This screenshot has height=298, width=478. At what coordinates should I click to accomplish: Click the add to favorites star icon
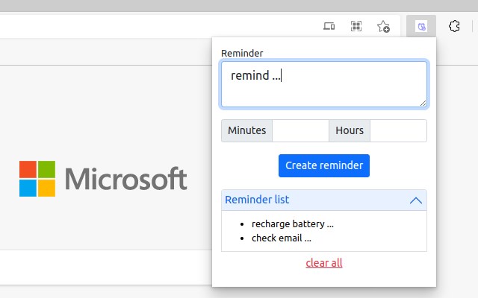383,27
